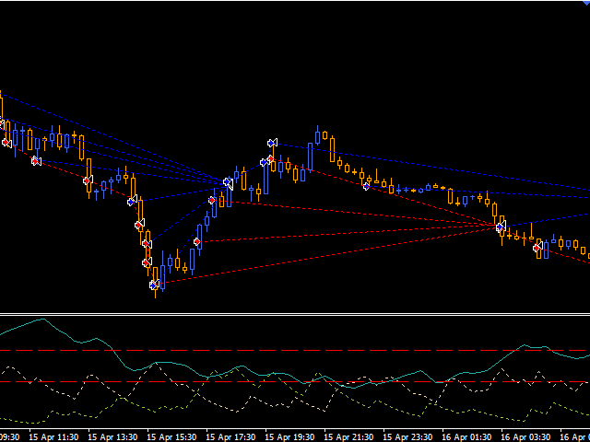The image size is (590, 442).
Task: Select the upper red dashed indicator level line
Action: pyautogui.click(x=295, y=351)
